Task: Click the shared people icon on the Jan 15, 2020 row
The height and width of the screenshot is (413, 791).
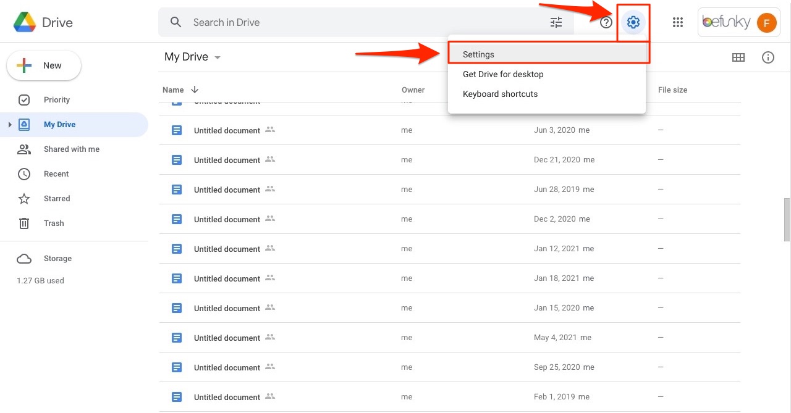Action: click(270, 307)
